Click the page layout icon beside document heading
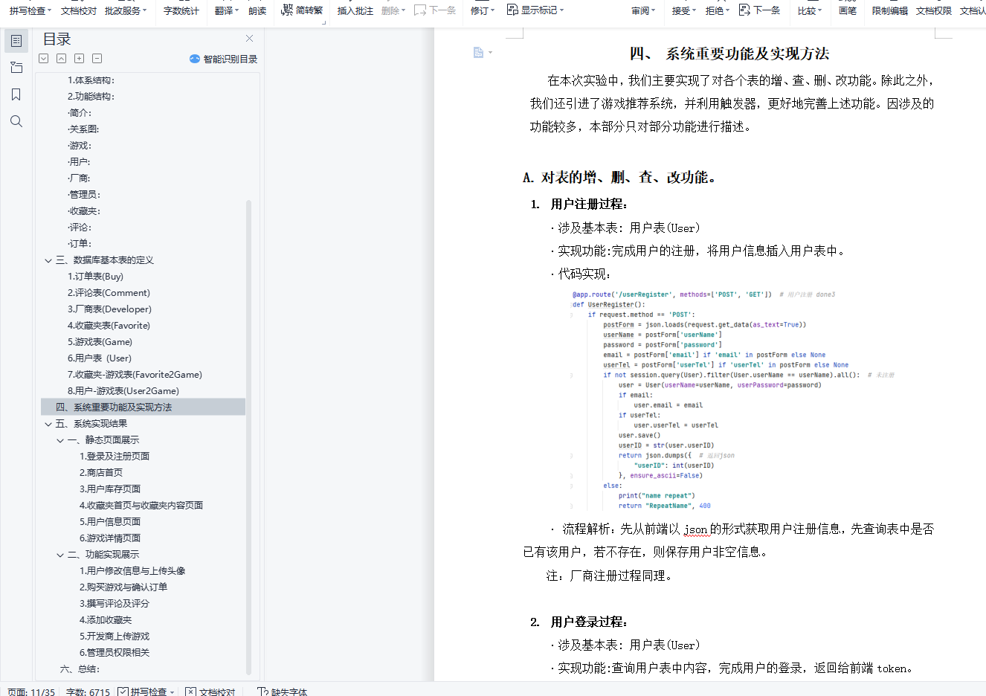 point(479,52)
